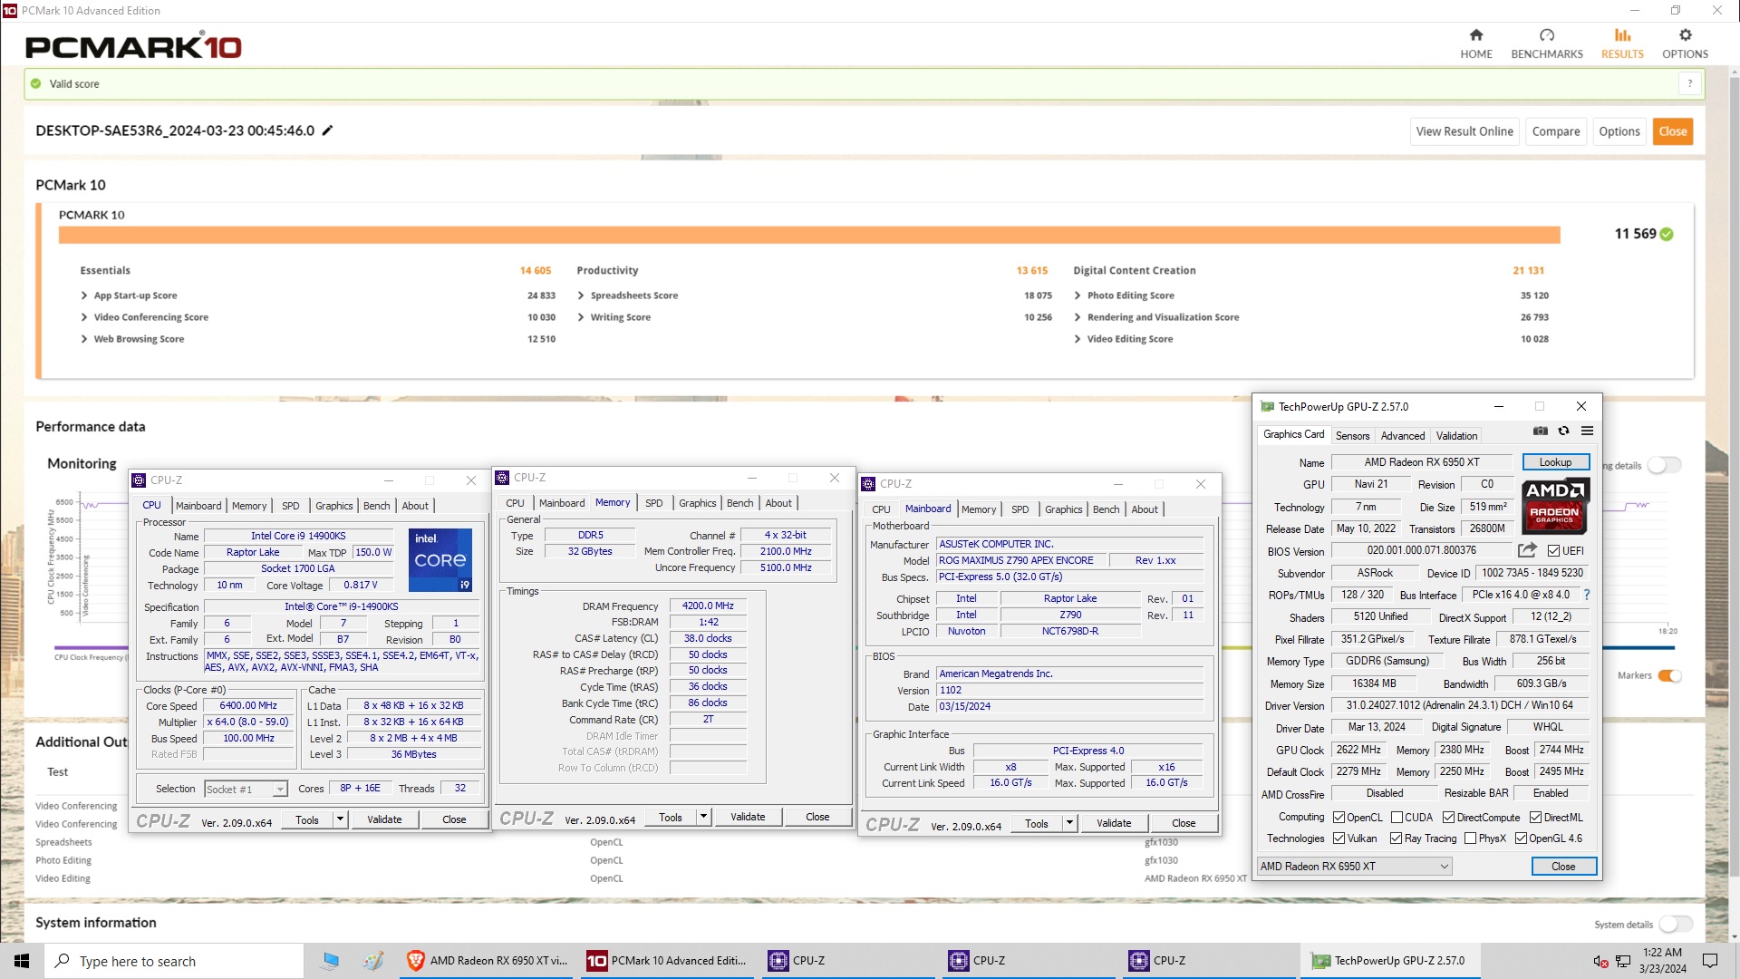Toggle the UEFI checkbox in GPU-Z
Viewport: 1740px width, 979px height.
[x=1553, y=551]
